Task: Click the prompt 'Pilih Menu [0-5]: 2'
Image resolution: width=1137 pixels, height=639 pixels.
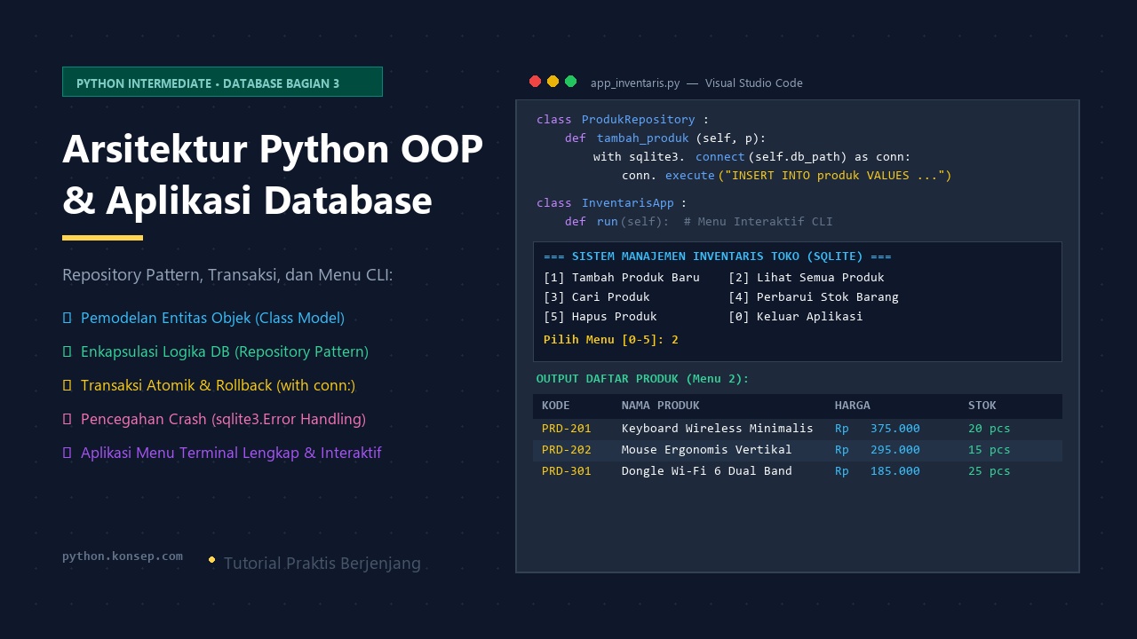Action: (611, 340)
